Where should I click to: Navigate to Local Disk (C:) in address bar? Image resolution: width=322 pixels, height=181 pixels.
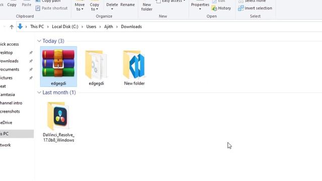pyautogui.click(x=65, y=27)
